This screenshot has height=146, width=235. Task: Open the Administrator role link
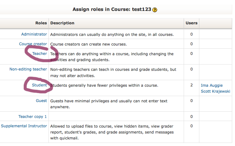pyautogui.click(x=34, y=34)
